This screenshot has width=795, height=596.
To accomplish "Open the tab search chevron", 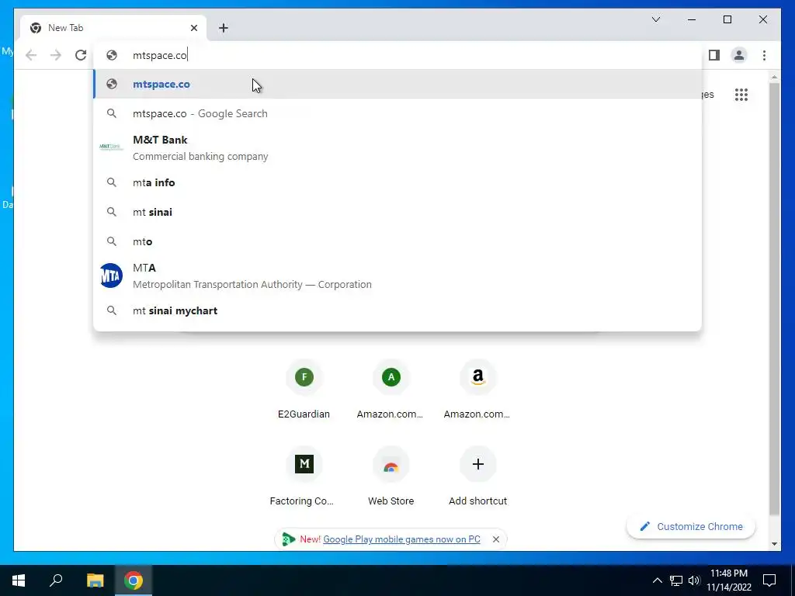I will coord(655,19).
